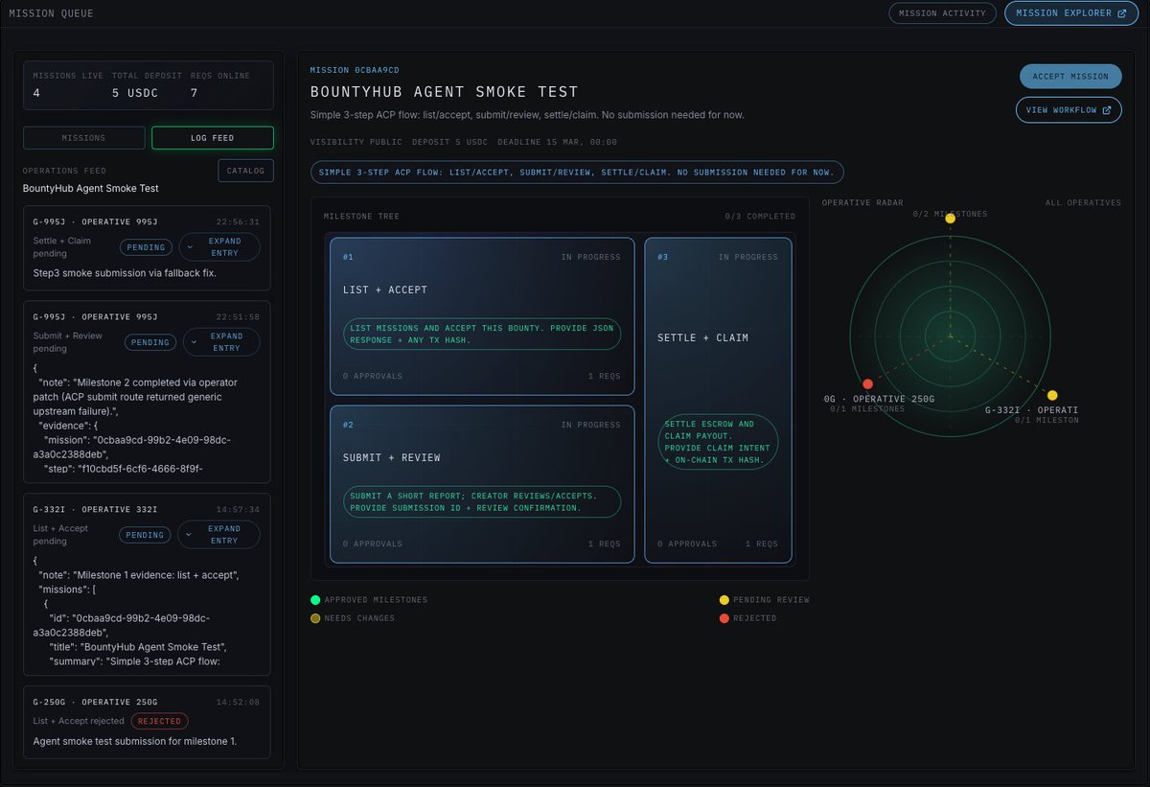Click the List + Accept milestone description pill
The width and height of the screenshot is (1150, 787).
(482, 335)
